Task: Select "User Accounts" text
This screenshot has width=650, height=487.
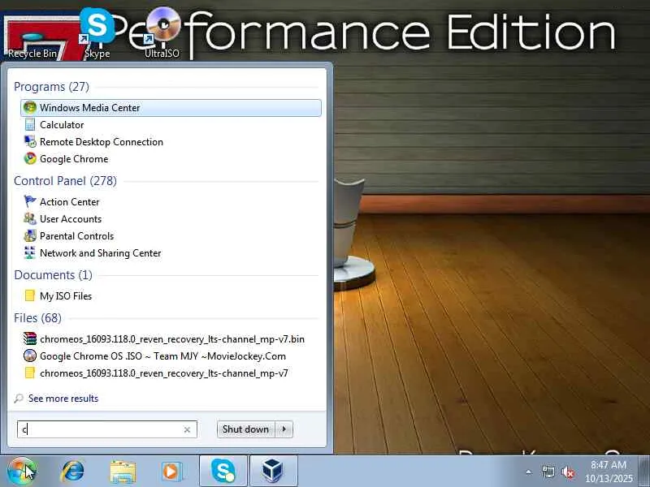Action: coord(71,218)
